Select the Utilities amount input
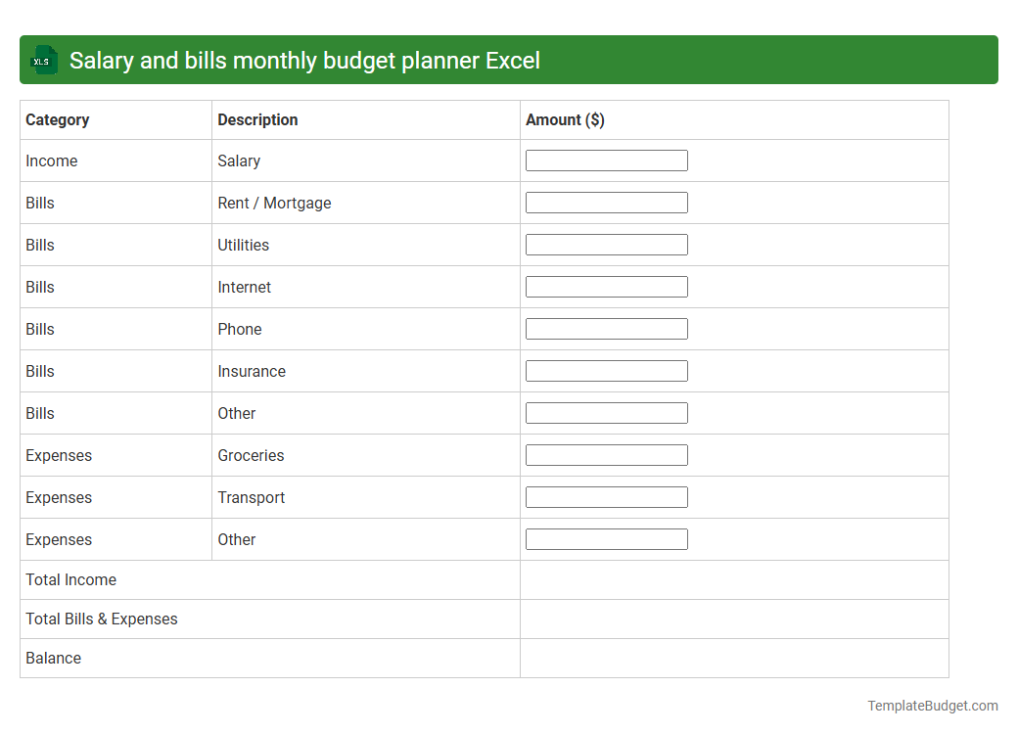The height and width of the screenshot is (734, 1018). click(x=606, y=244)
